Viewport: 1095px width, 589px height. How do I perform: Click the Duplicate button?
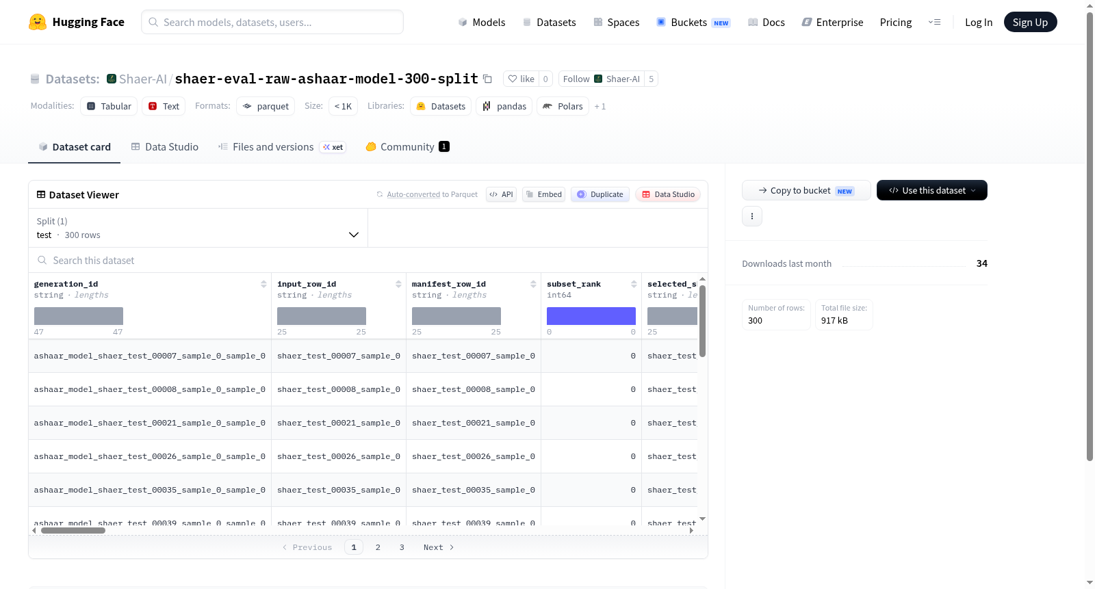pos(600,194)
